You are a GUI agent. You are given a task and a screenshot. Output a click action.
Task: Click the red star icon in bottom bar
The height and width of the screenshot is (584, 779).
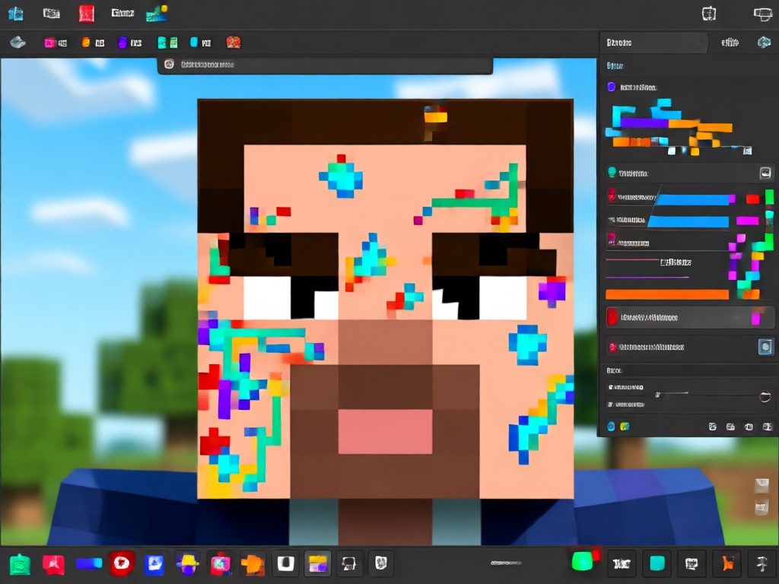53,564
